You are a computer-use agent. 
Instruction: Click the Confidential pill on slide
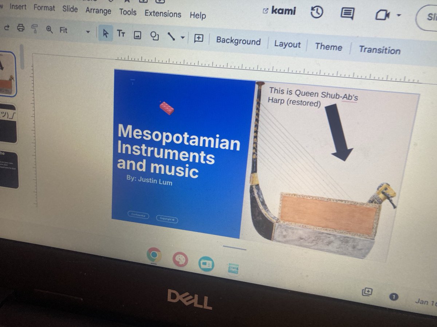pyautogui.click(x=138, y=215)
